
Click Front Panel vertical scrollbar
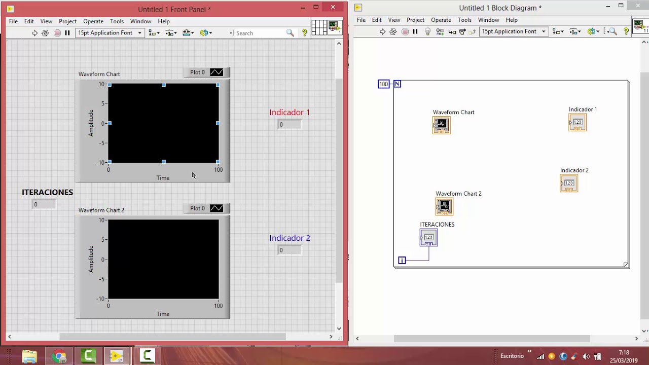tap(339, 185)
